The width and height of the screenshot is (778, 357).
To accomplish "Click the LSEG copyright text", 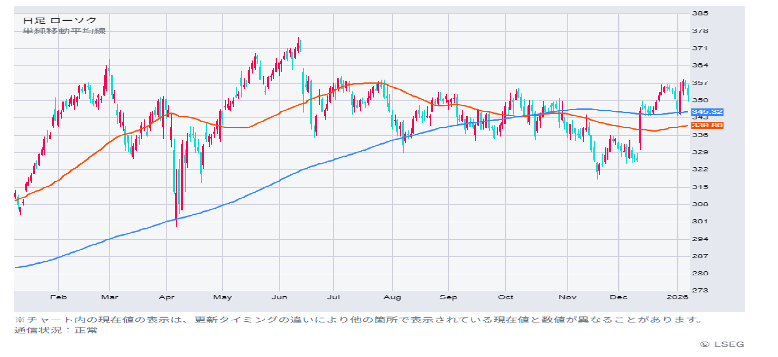I will click(722, 344).
